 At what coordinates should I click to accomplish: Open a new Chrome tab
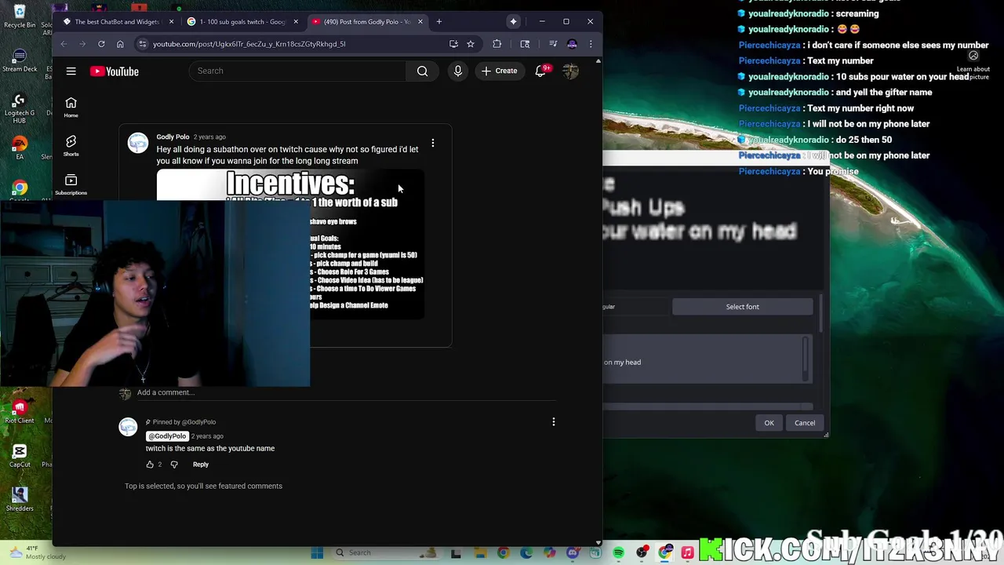pos(439,21)
